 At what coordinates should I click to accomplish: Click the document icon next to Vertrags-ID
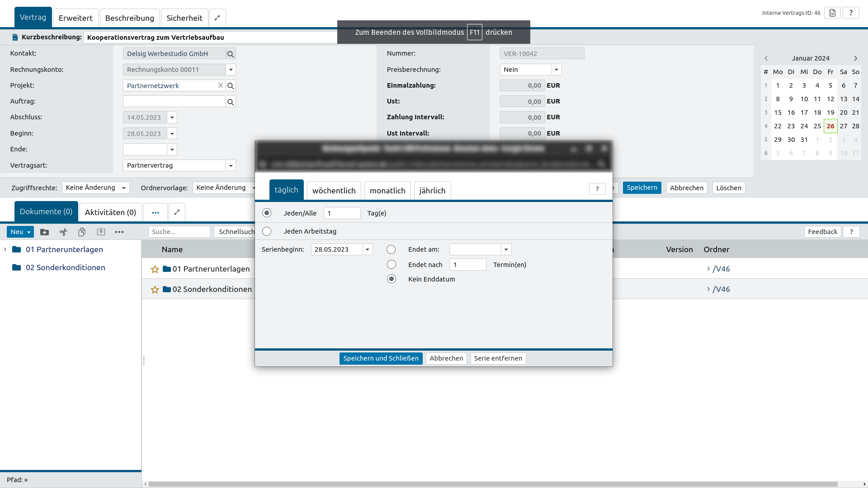click(x=832, y=13)
